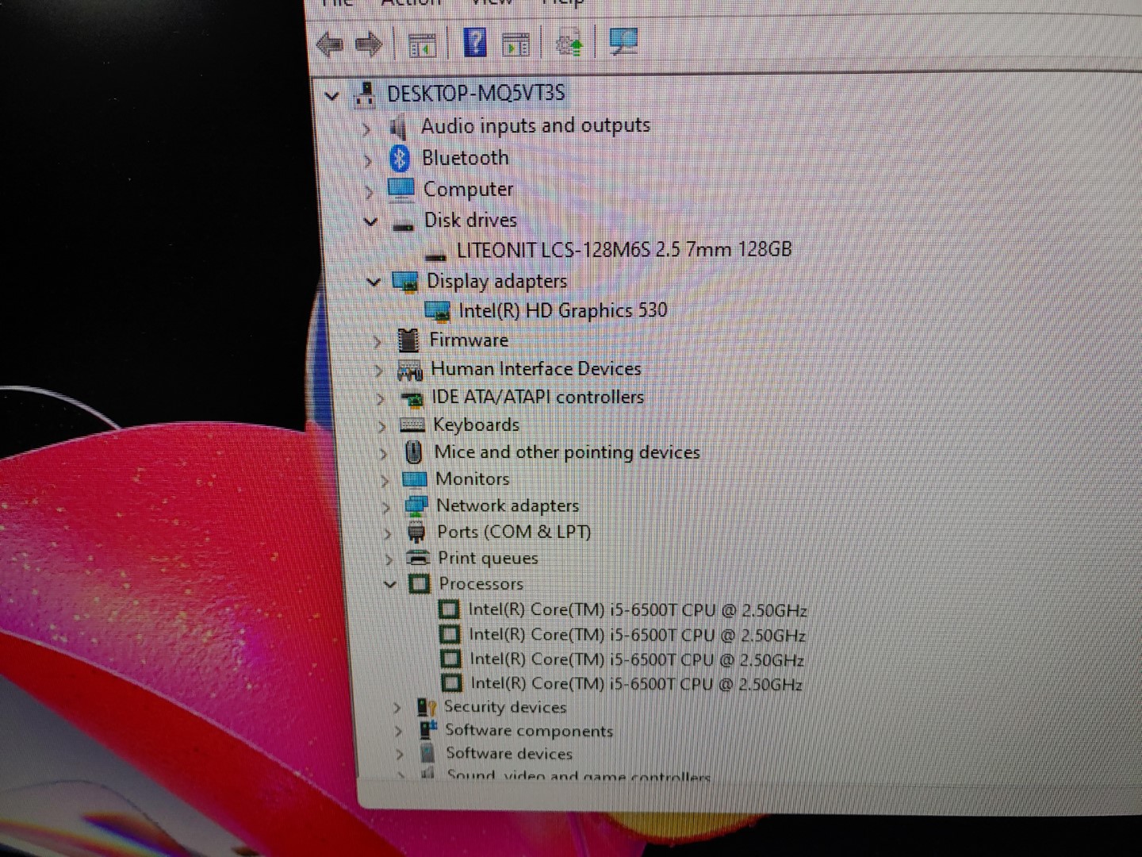Click the Processors category icon

[419, 584]
